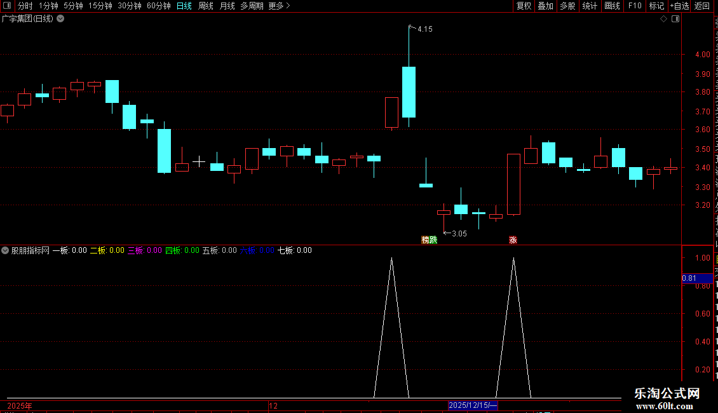Click the 4.00 price axis label
The image size is (718, 413).
pos(702,55)
